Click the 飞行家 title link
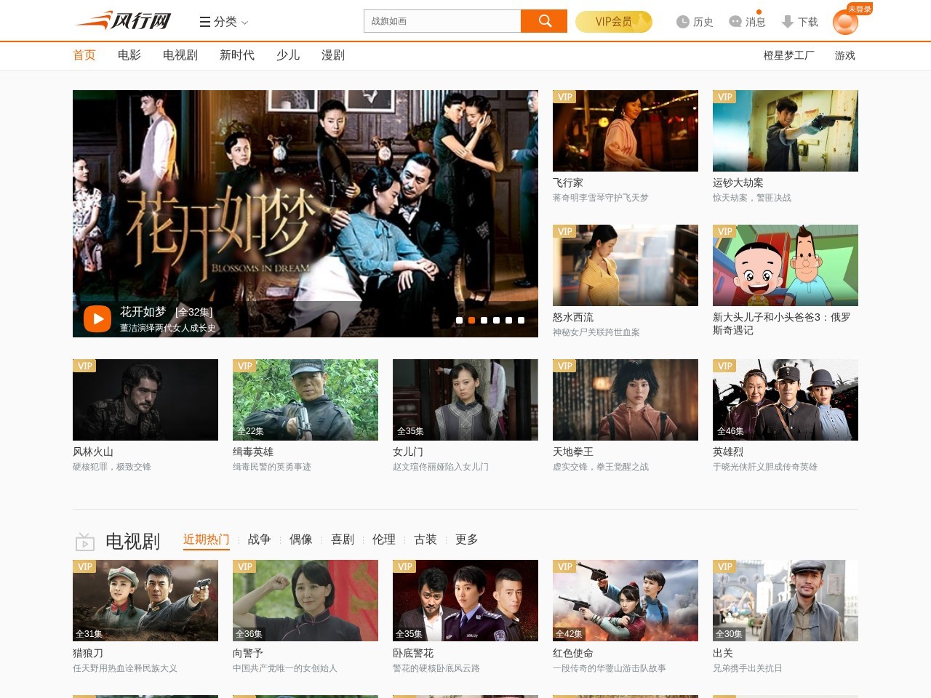931x698 pixels. coord(568,183)
